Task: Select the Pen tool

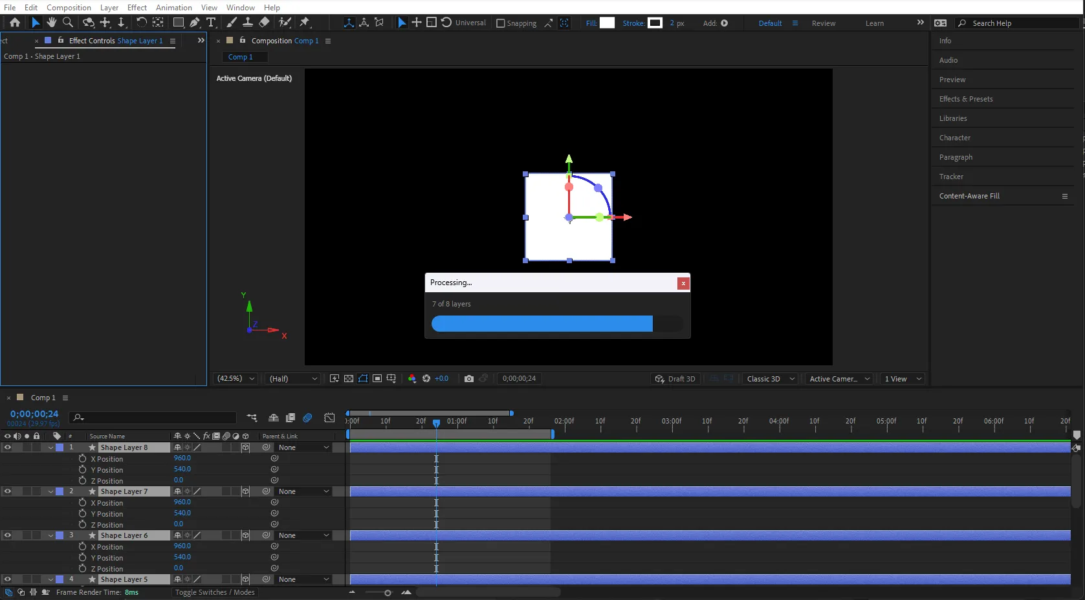Action: coord(195,23)
